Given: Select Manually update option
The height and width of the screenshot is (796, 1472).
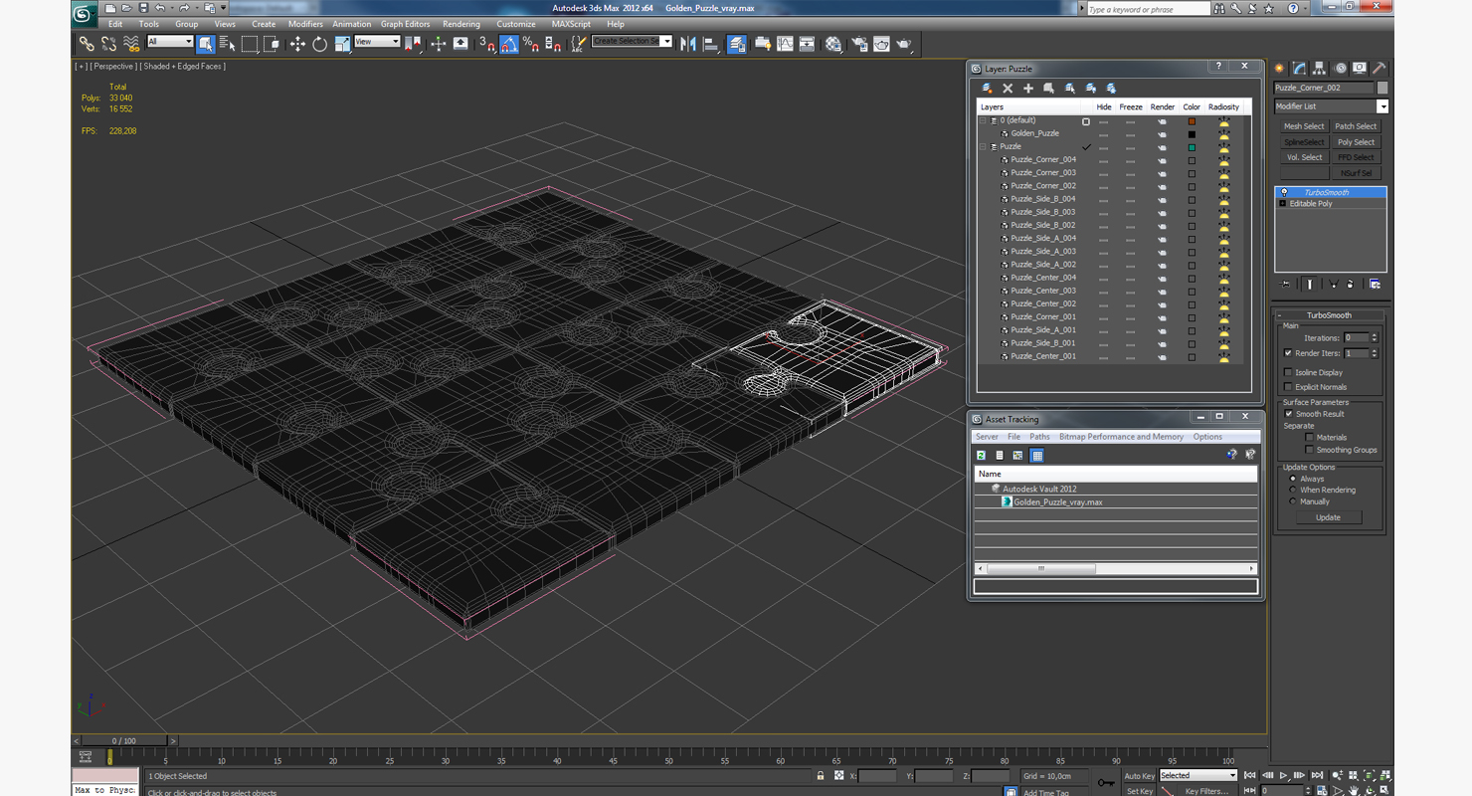Looking at the screenshot, I should pyautogui.click(x=1293, y=501).
